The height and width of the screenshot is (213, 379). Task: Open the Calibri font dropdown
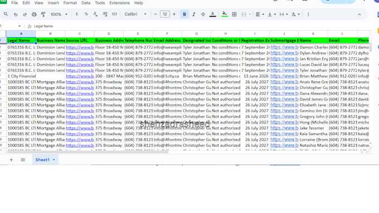point(135,14)
